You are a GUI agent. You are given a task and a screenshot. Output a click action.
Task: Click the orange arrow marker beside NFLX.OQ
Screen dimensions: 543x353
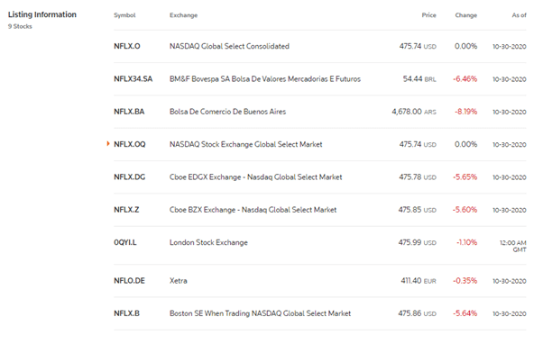click(108, 143)
